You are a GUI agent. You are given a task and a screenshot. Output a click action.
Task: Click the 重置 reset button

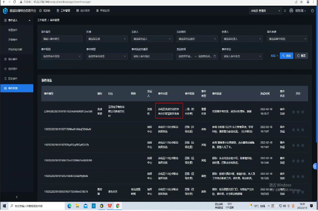(x=301, y=55)
